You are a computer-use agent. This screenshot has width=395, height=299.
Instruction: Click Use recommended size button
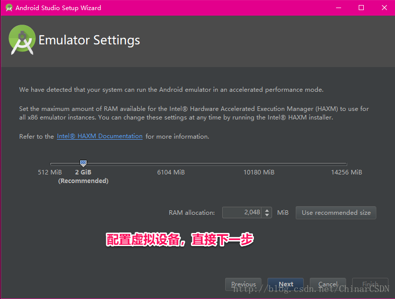[x=336, y=213]
